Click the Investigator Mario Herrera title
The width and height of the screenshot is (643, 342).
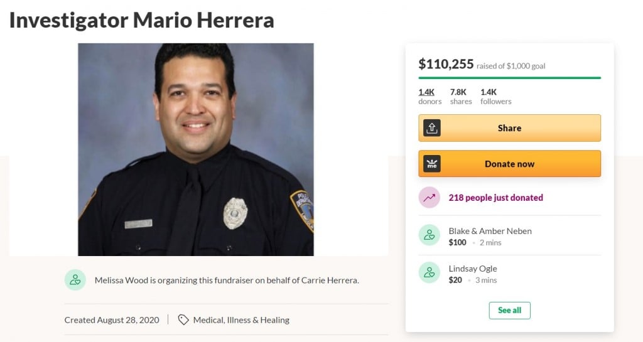(142, 20)
